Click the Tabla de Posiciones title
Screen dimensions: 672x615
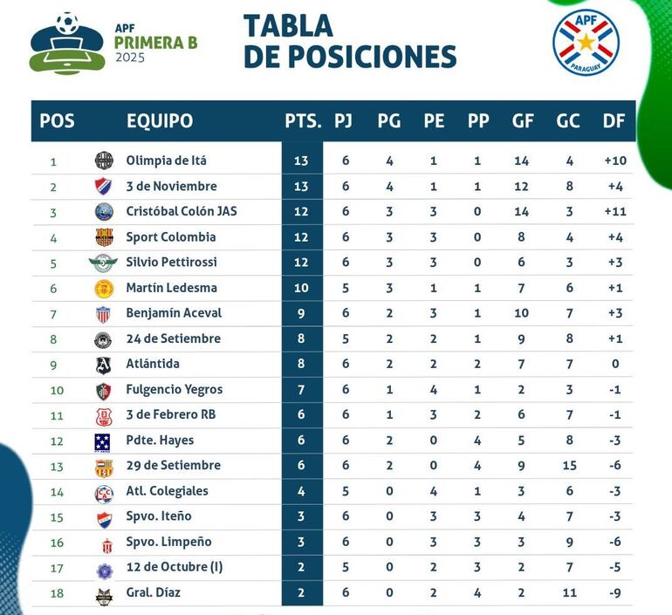tap(349, 41)
